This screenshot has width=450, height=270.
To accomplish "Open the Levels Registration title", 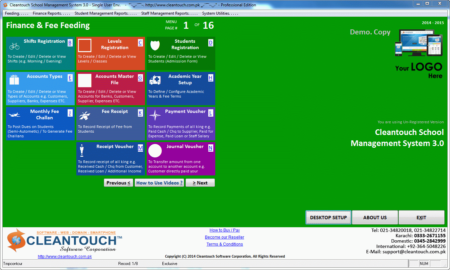I will click(x=115, y=44).
